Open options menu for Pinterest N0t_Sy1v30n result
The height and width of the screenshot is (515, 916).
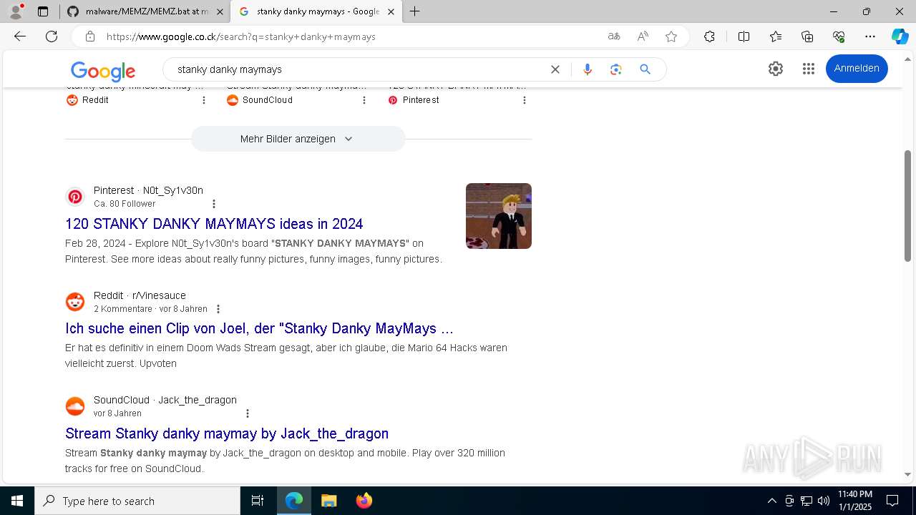pos(213,204)
